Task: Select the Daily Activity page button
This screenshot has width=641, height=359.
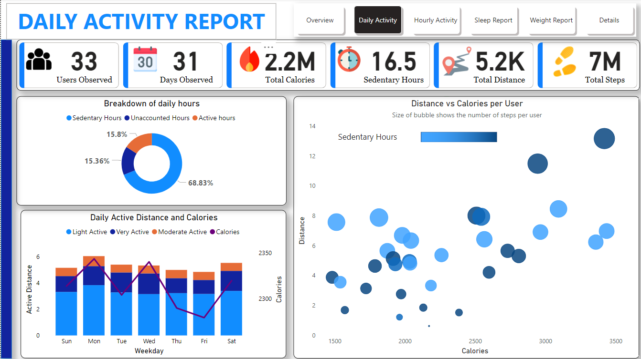Action: 378,21
